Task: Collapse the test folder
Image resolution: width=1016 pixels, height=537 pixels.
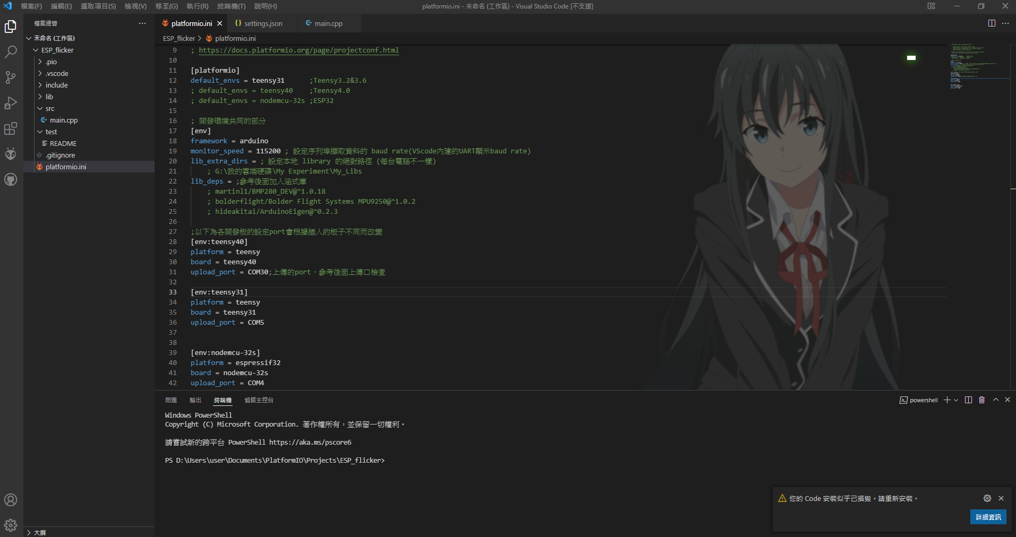Action: pyautogui.click(x=89, y=132)
